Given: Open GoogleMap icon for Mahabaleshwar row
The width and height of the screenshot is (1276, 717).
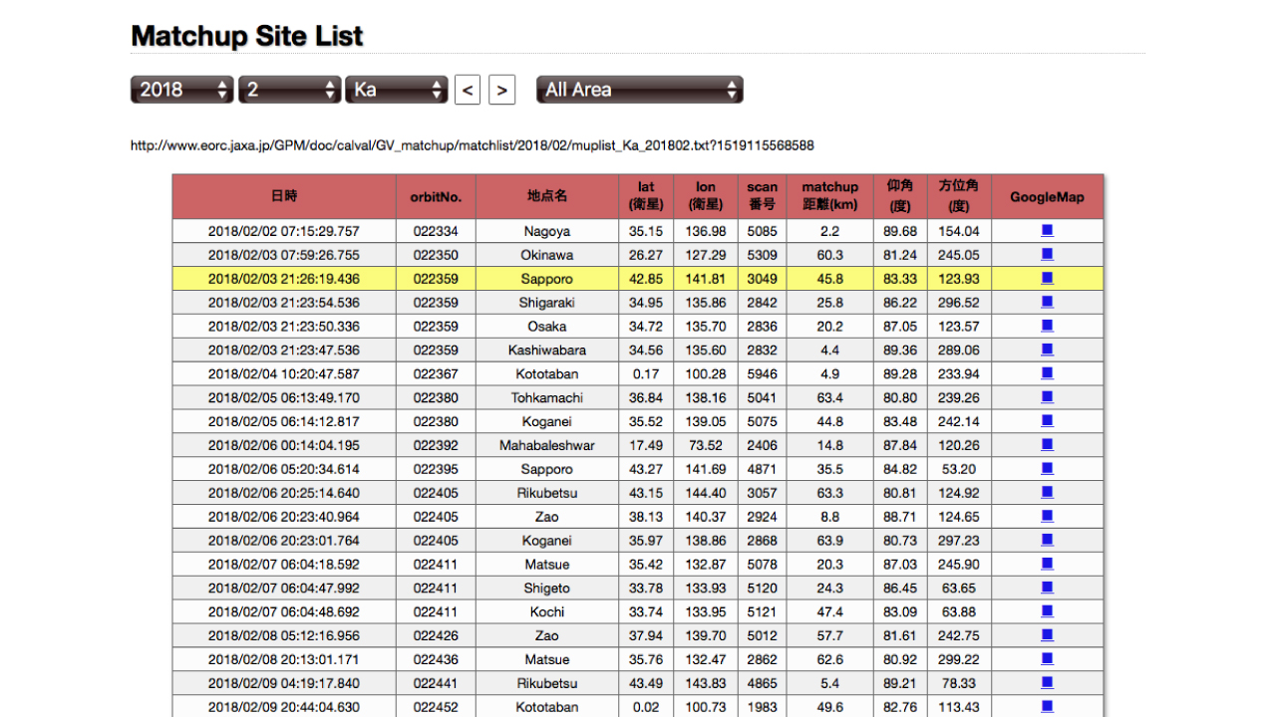Looking at the screenshot, I should 1047,445.
